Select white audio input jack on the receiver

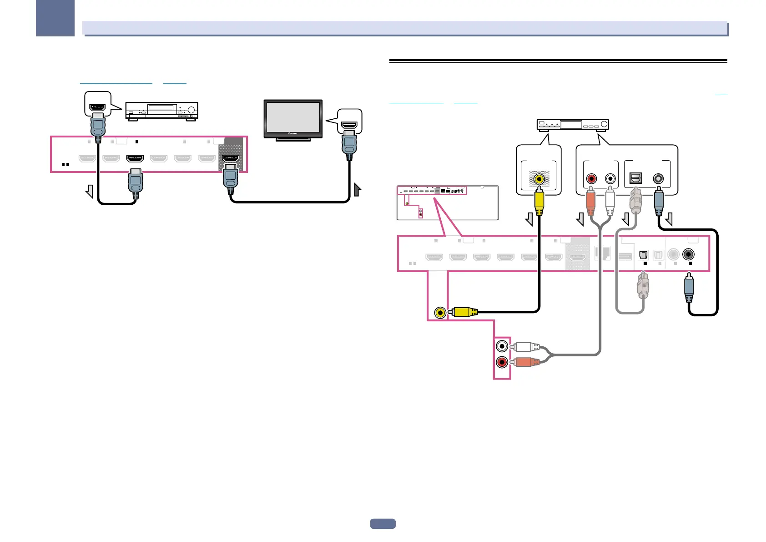(x=502, y=346)
